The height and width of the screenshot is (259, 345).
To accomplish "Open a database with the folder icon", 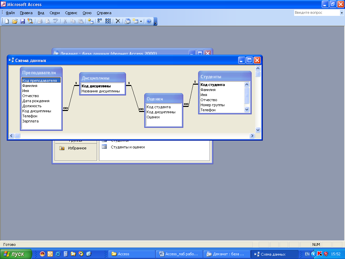I will pyautogui.click(x=15, y=21).
